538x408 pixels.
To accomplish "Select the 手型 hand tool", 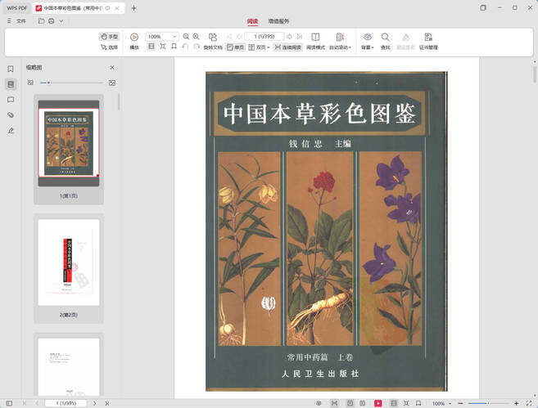I will (x=109, y=37).
